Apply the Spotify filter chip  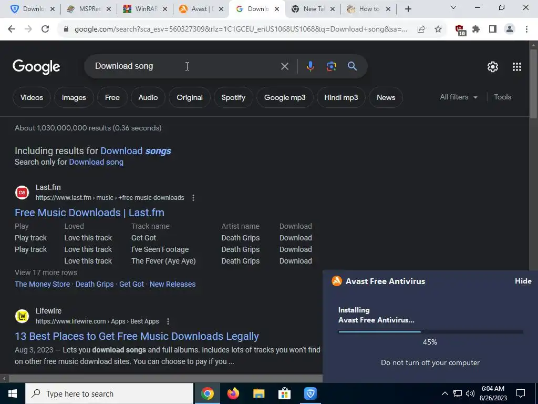point(233,97)
